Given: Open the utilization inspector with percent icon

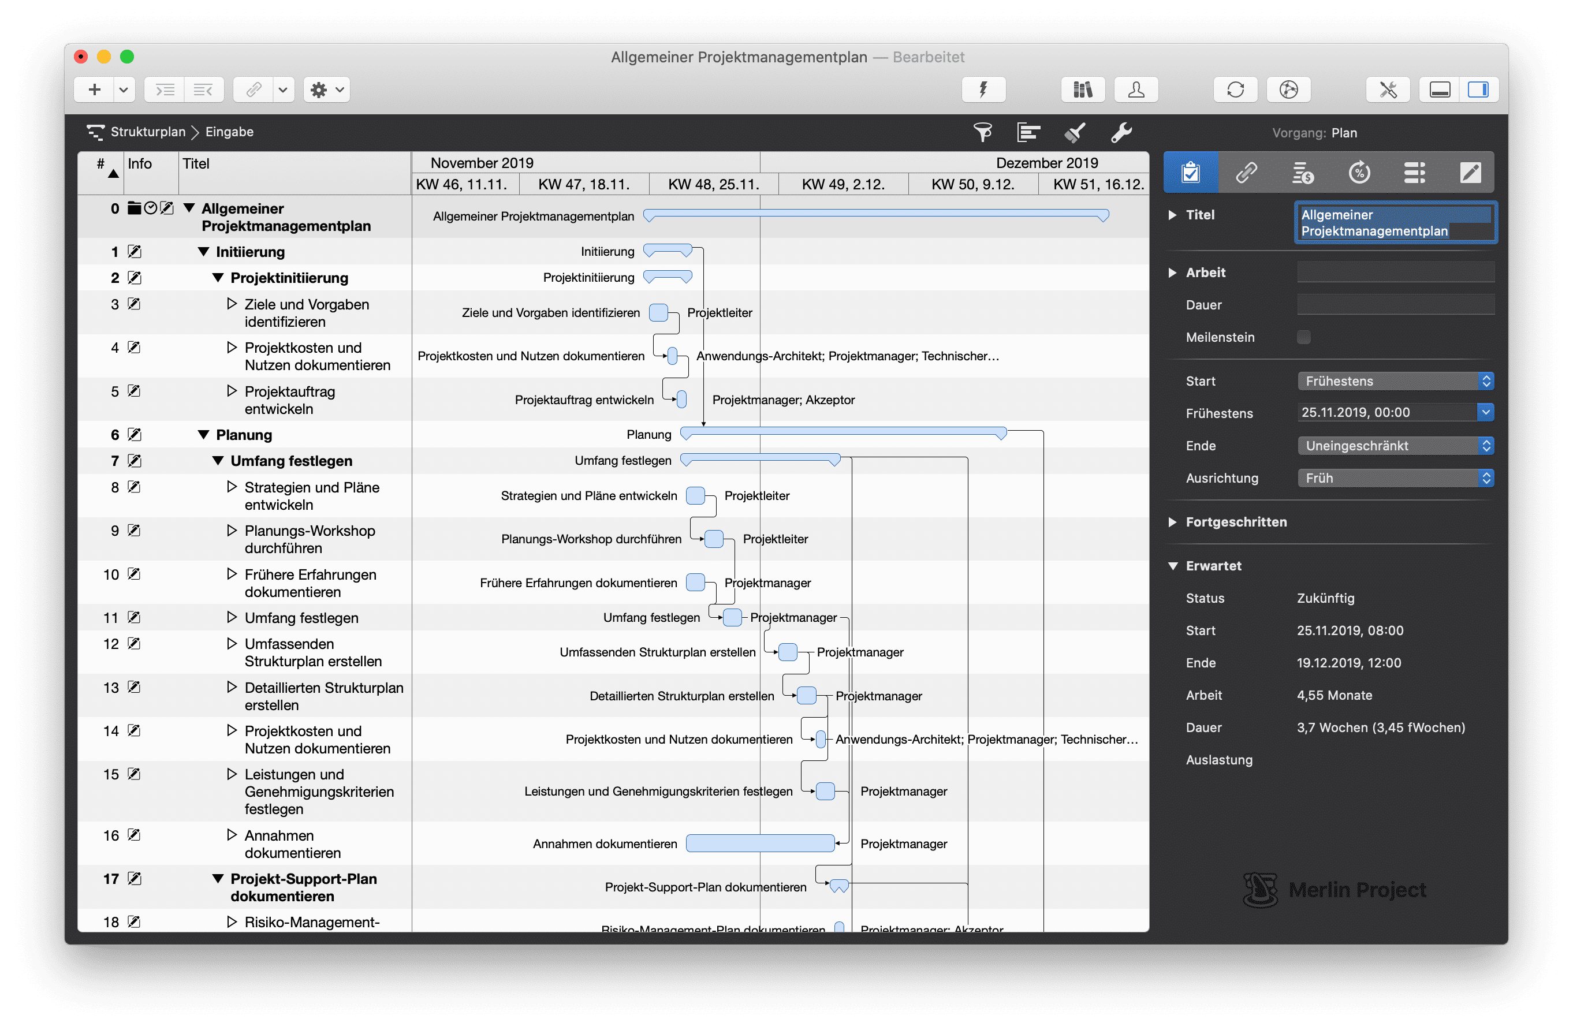Looking at the screenshot, I should pos(1359,172).
